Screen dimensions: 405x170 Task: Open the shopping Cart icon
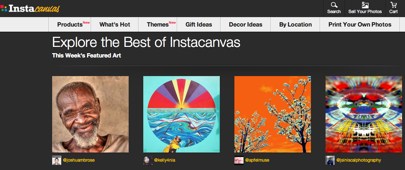tap(393, 5)
